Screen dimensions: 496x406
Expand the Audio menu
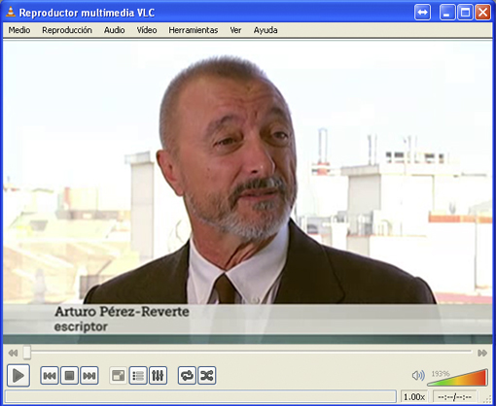coord(114,30)
